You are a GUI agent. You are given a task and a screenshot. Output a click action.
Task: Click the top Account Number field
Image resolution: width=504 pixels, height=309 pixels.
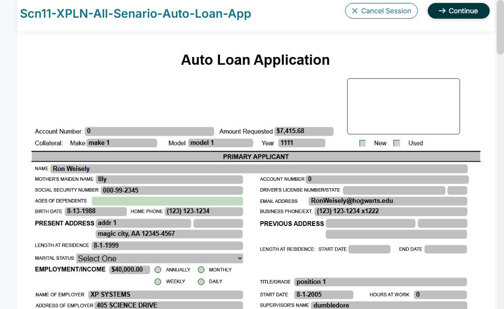[150, 131]
